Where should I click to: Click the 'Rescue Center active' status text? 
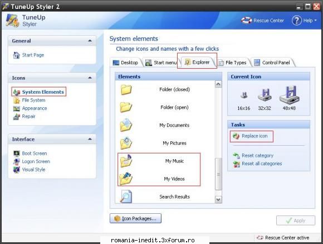pyautogui.click(x=287, y=238)
